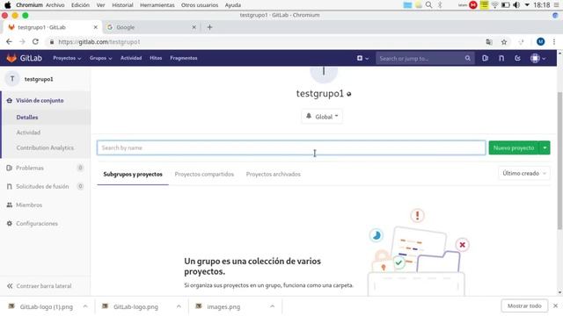Open the Grupos dropdown in navbar

(100, 58)
